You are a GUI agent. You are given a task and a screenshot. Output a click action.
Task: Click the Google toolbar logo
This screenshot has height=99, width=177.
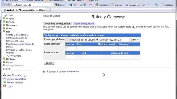click(6, 5)
